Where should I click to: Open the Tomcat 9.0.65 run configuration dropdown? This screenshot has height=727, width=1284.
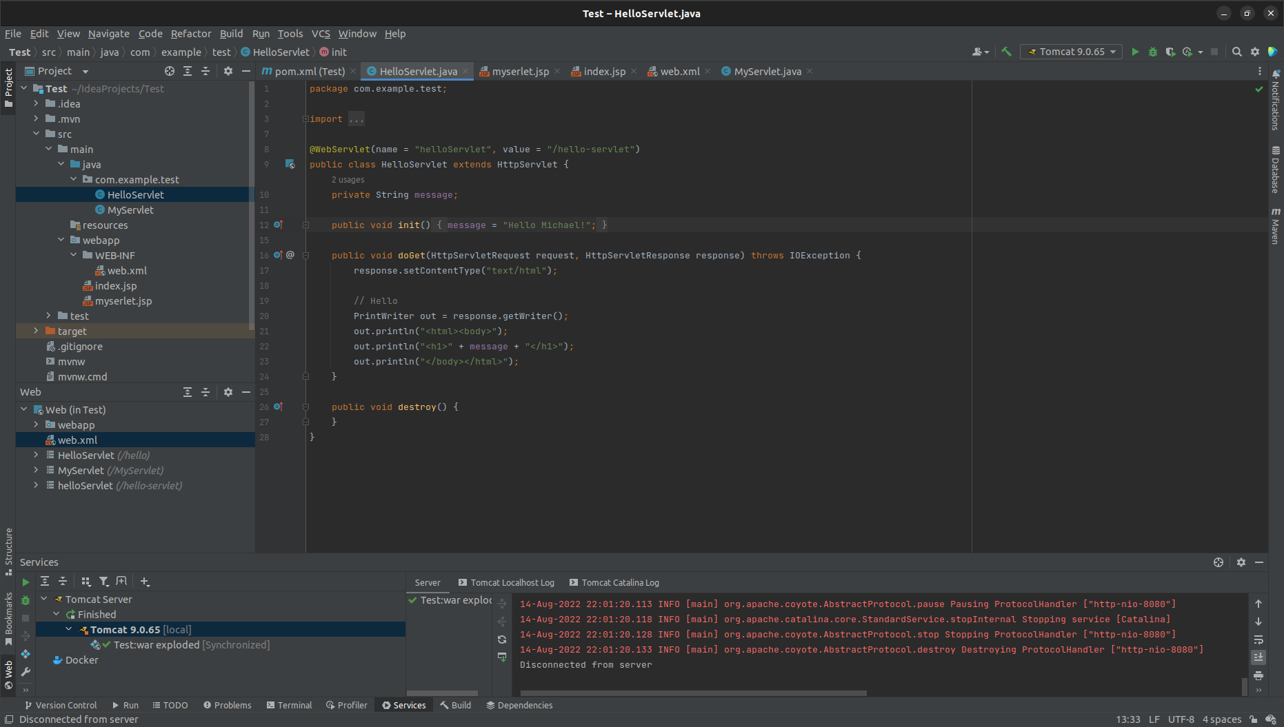pyautogui.click(x=1072, y=52)
